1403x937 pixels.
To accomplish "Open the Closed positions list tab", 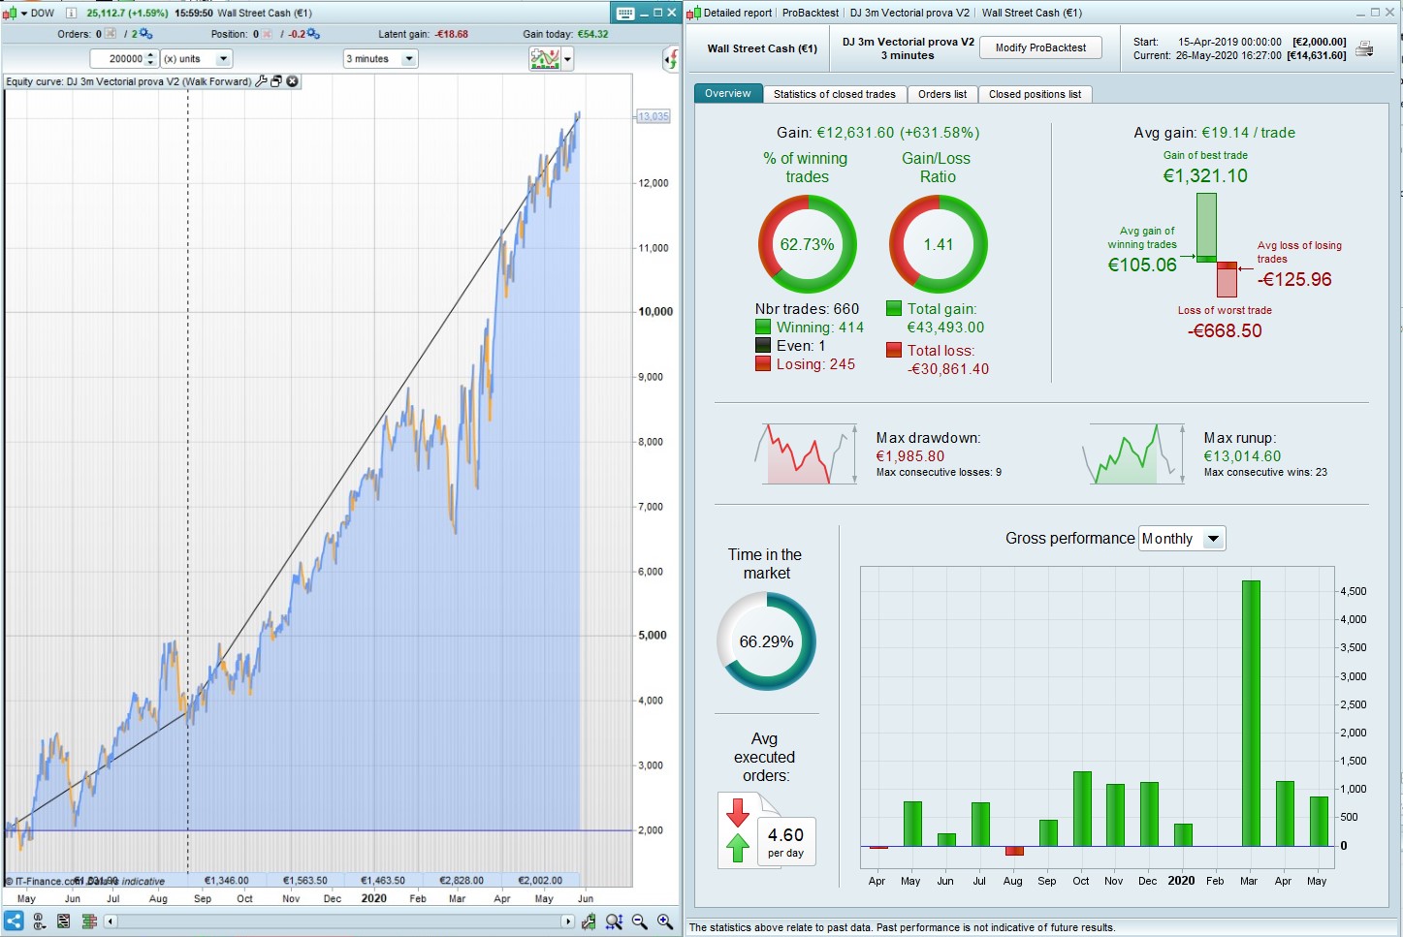I will [x=1035, y=94].
